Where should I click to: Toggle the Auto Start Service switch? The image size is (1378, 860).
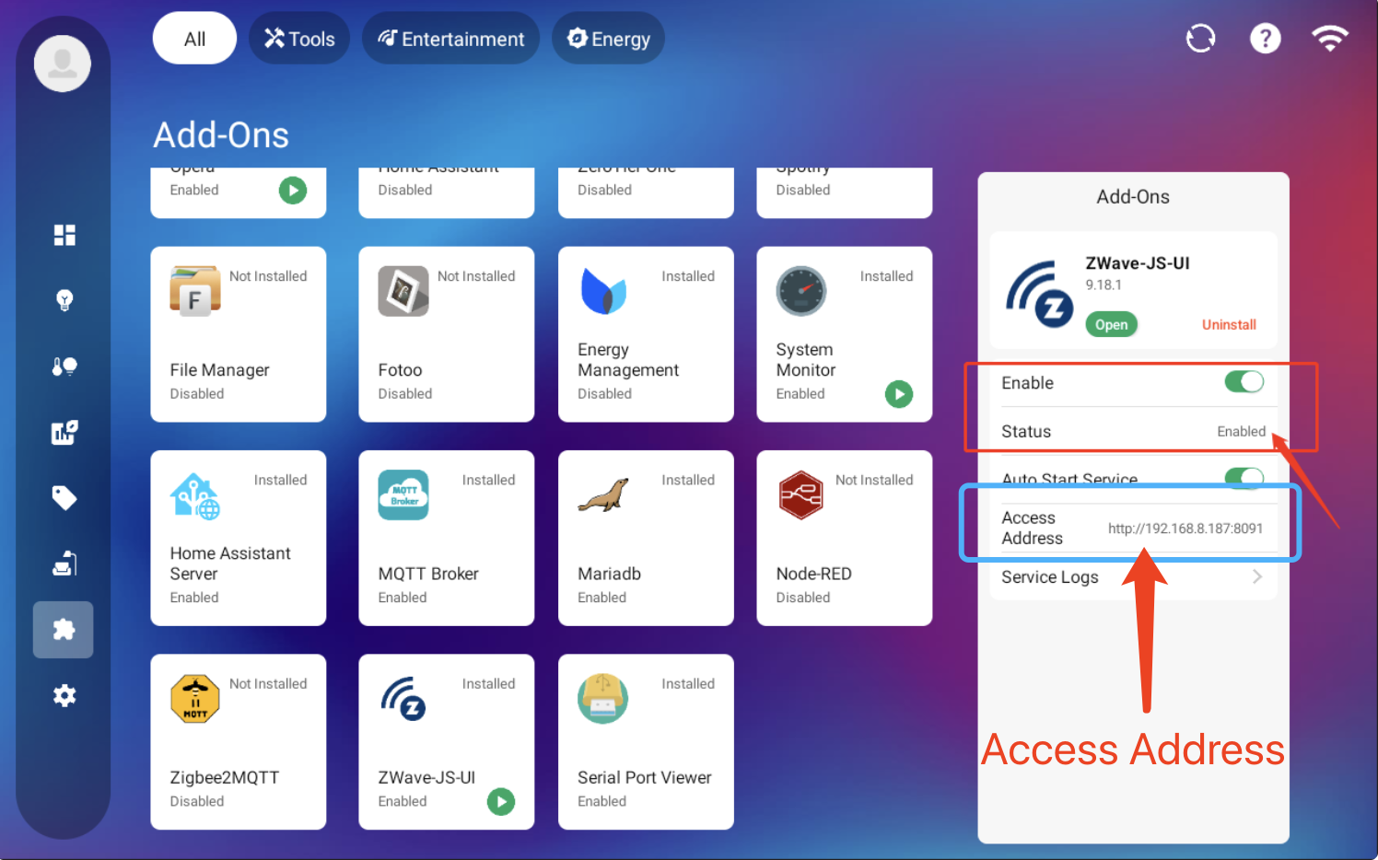tap(1244, 477)
